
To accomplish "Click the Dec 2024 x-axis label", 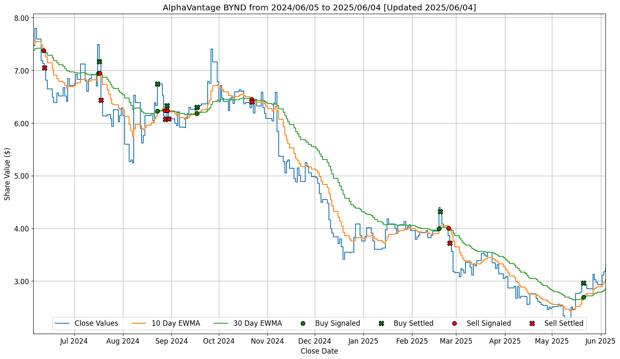I will [315, 341].
